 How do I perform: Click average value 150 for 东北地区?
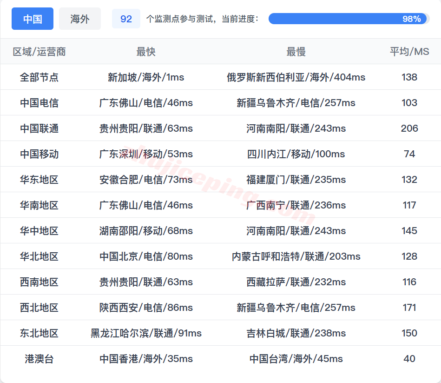[x=409, y=333]
